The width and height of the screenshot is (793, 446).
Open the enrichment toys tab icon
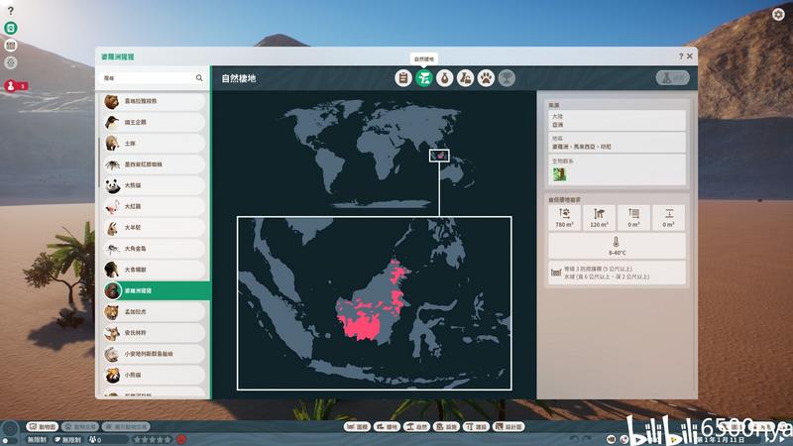tap(465, 78)
